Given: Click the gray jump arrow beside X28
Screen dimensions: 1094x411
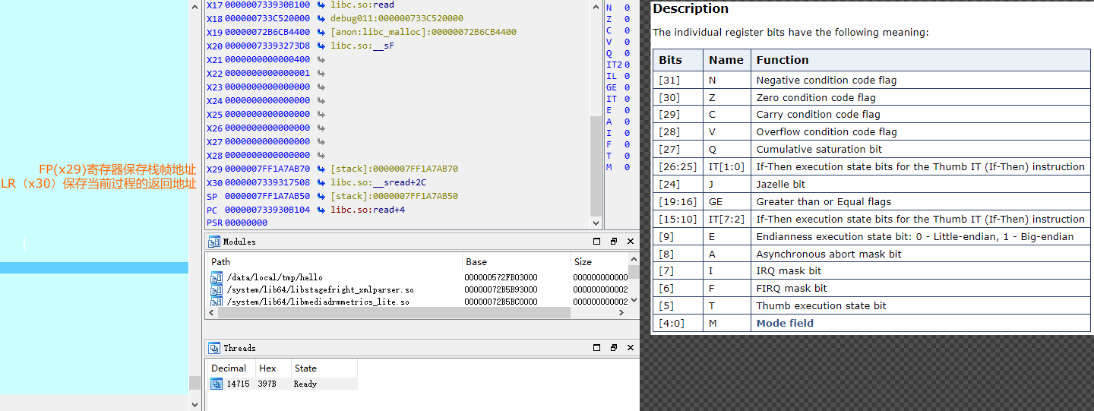Looking at the screenshot, I should click(x=321, y=155).
